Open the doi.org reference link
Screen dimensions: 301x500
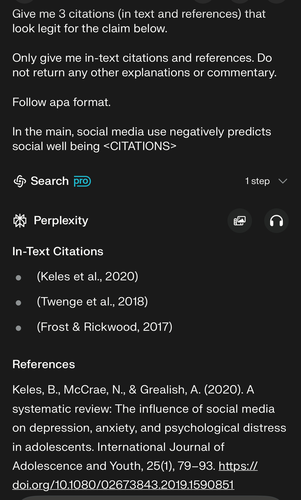pos(123,485)
